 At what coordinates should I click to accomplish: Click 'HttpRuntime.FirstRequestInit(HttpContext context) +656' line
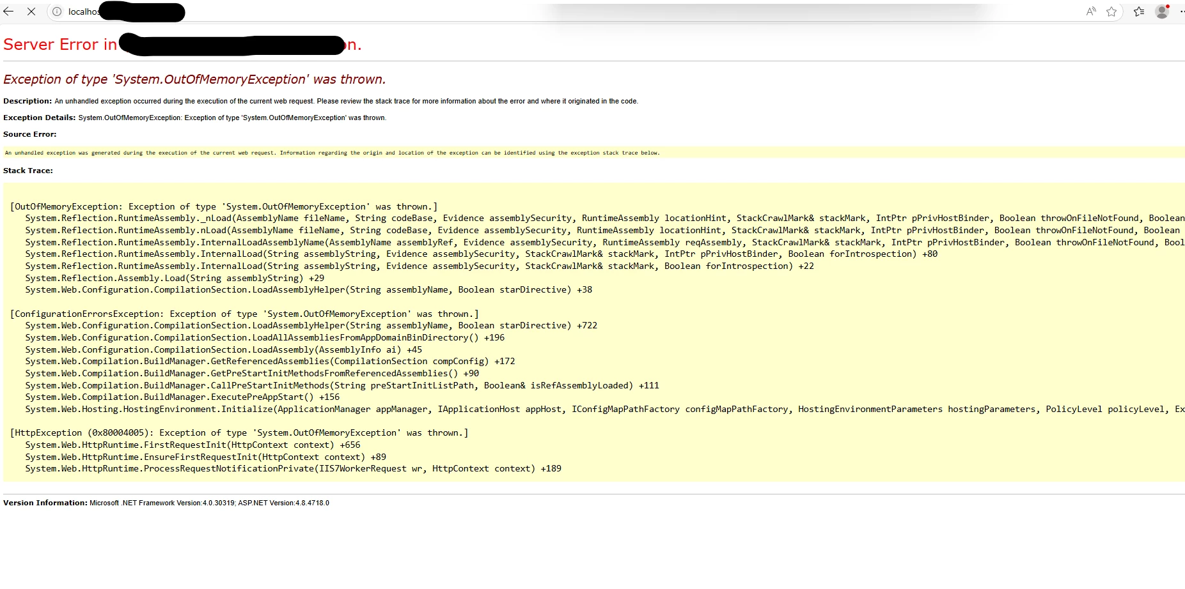192,445
